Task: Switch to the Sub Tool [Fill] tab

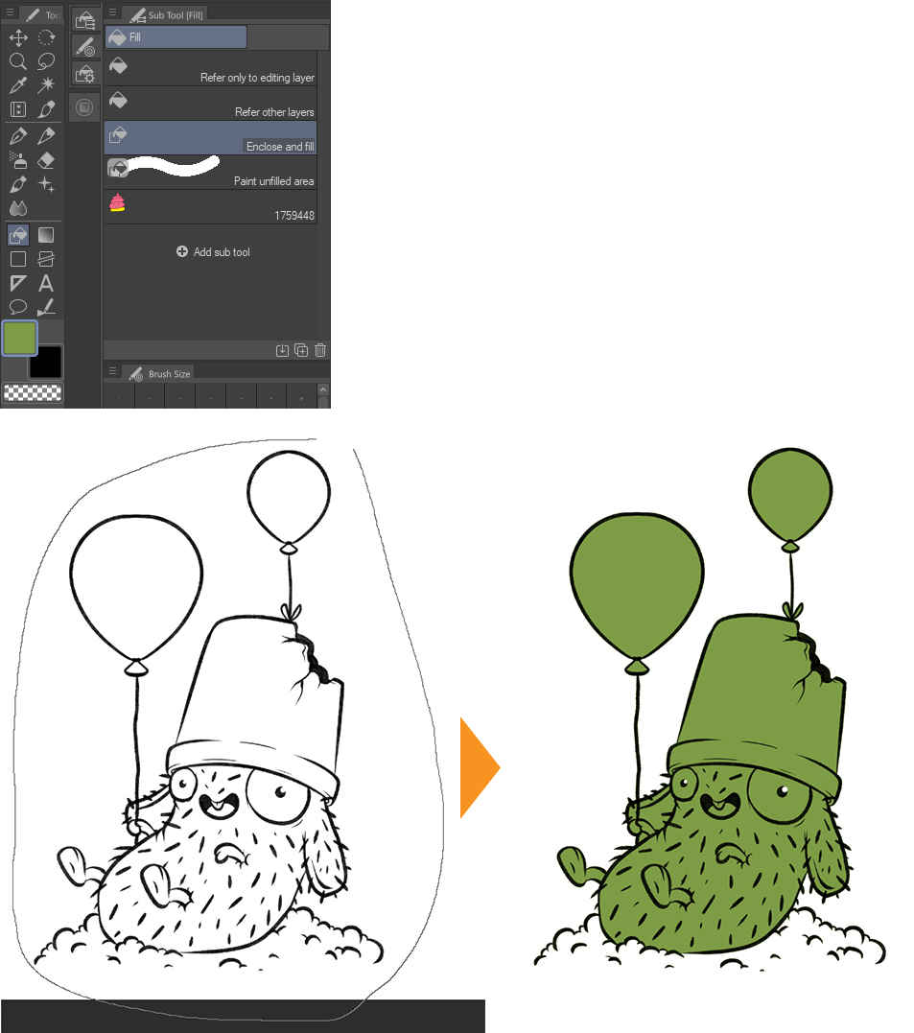Action: click(165, 14)
